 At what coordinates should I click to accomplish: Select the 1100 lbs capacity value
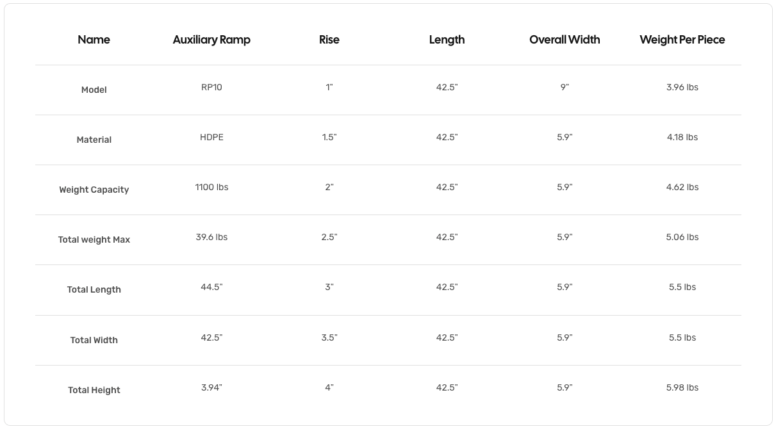point(211,187)
